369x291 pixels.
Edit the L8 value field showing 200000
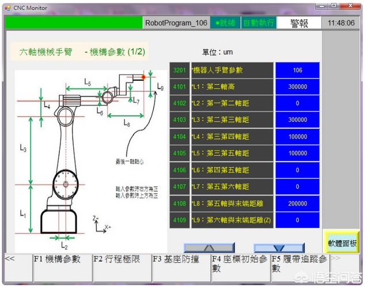pos(298,203)
